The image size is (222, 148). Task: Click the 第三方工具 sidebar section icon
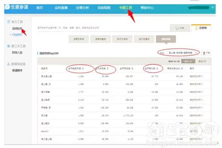[x=9, y=46]
